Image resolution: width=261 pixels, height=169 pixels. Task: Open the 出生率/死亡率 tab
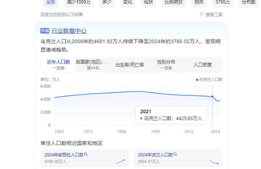[129, 65]
